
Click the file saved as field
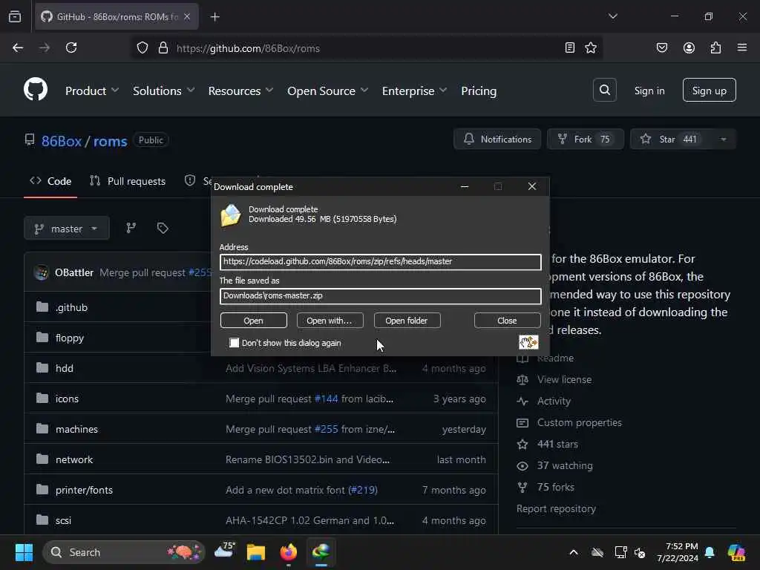tap(381, 295)
